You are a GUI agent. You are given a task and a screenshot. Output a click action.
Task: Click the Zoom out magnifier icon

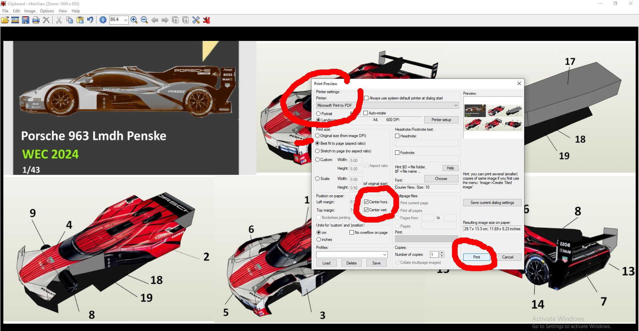[x=144, y=20]
